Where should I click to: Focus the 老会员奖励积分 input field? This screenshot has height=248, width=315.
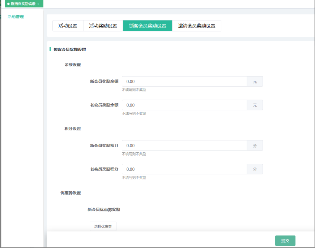[x=184, y=169]
